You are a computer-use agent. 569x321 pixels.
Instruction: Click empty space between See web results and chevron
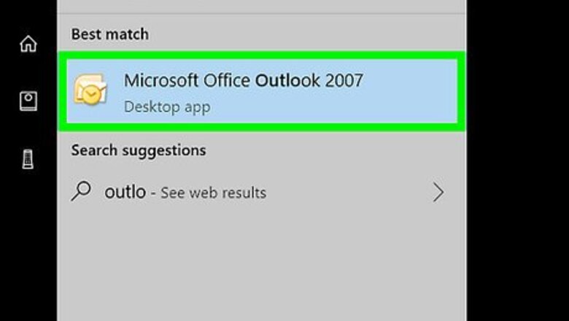350,193
